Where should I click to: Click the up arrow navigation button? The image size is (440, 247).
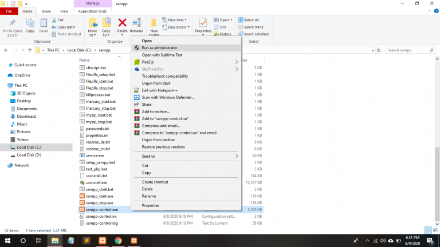coord(29,50)
